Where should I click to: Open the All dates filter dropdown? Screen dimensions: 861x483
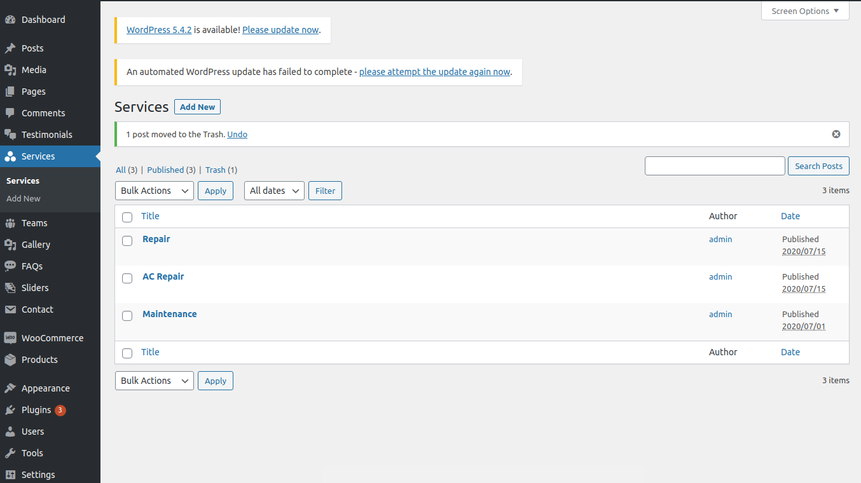(274, 191)
